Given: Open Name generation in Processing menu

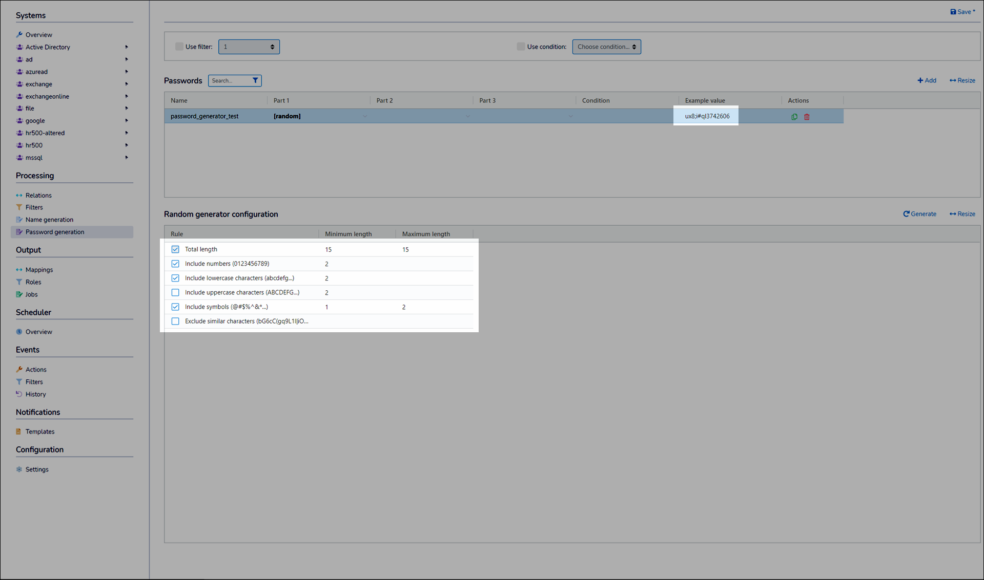Looking at the screenshot, I should [x=49, y=220].
